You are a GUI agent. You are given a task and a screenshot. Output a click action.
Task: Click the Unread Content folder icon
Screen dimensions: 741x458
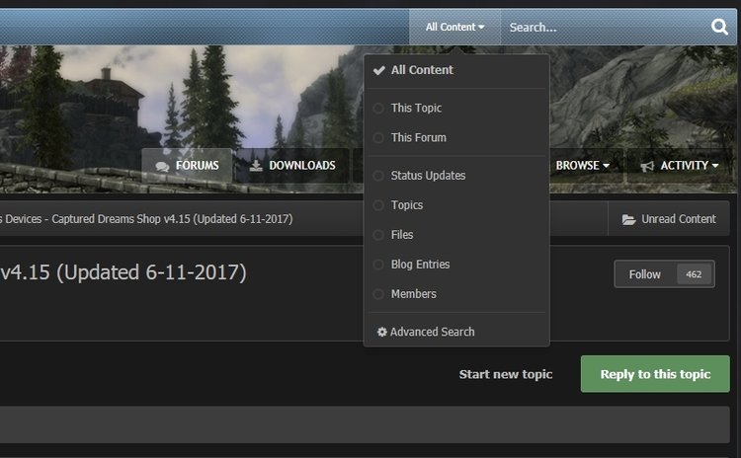(x=628, y=219)
